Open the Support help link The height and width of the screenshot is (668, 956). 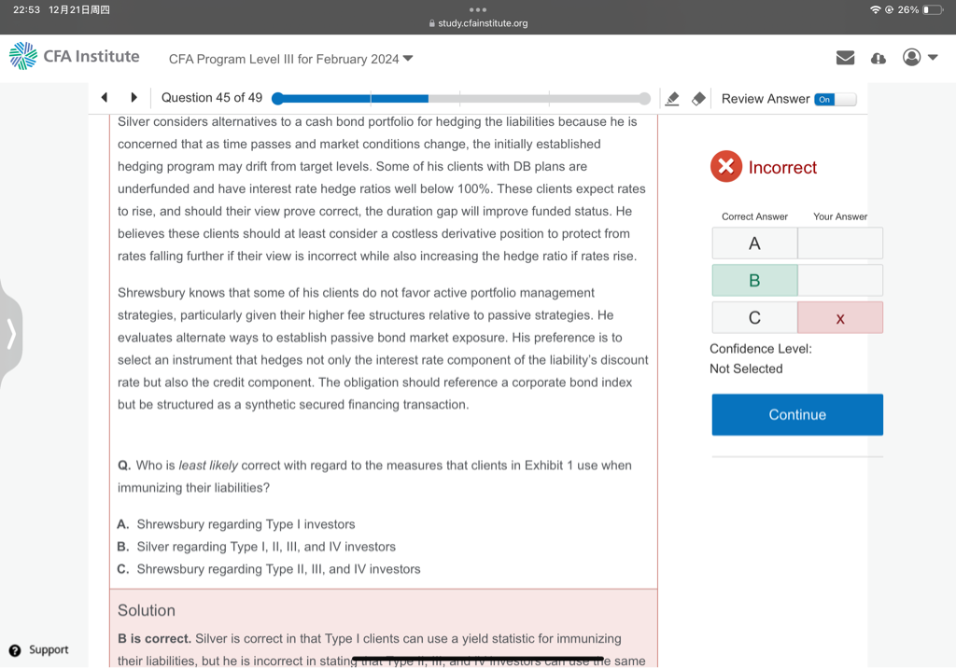[x=39, y=649]
